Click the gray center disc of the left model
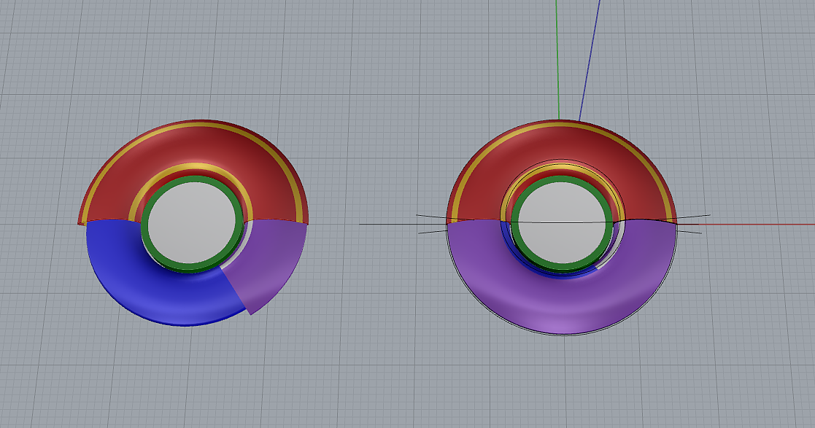This screenshot has width=815, height=428. [192, 222]
